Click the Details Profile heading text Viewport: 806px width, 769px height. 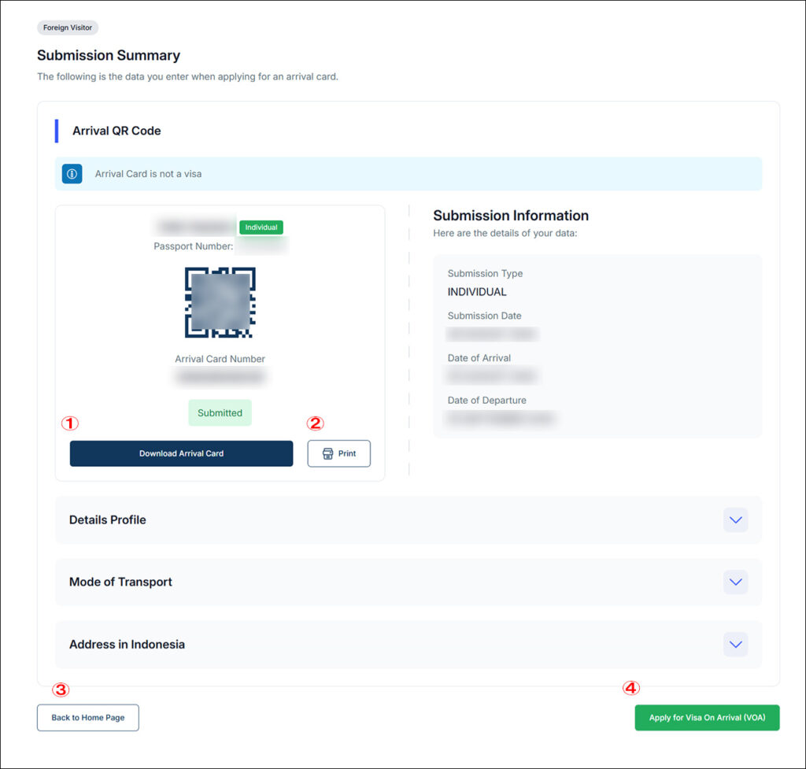pos(107,519)
